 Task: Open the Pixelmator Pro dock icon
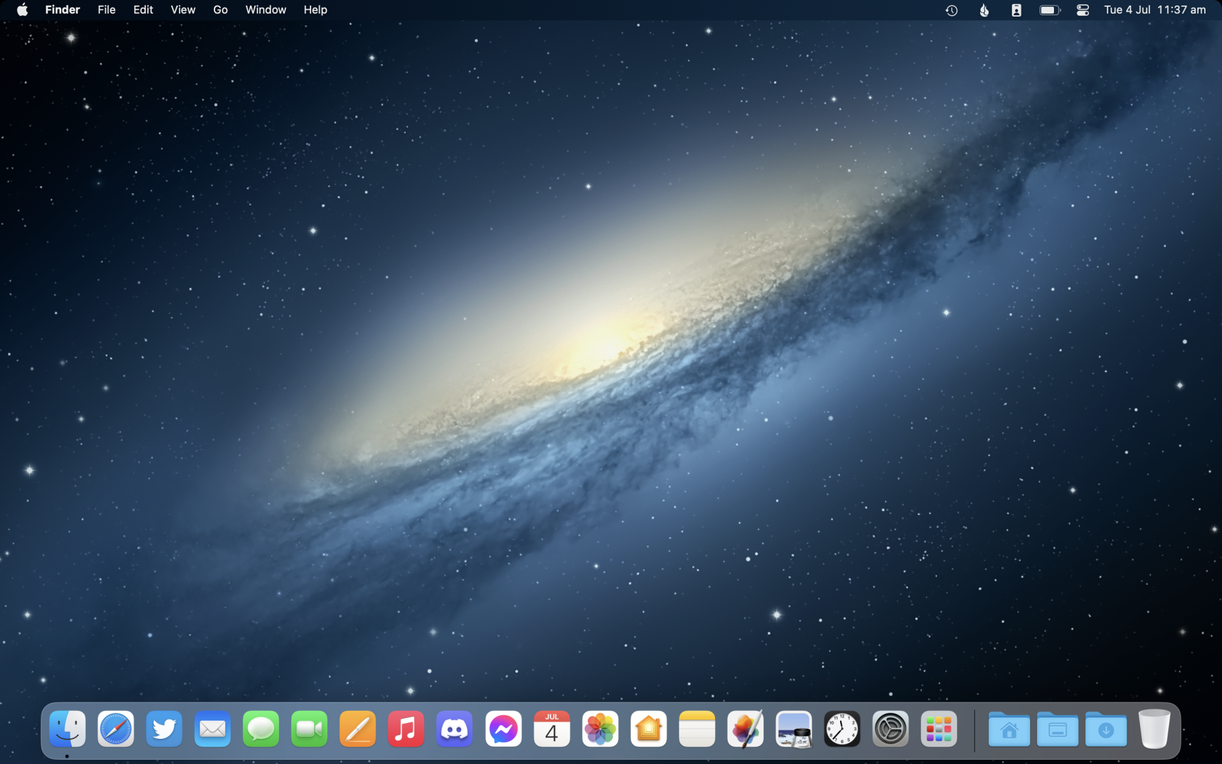click(745, 729)
